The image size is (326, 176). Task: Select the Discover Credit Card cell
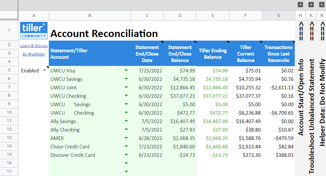(x=90, y=155)
